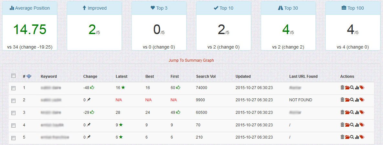Delete keyword number 5 with trash icon
The width and height of the screenshot is (383, 145).
click(x=342, y=137)
